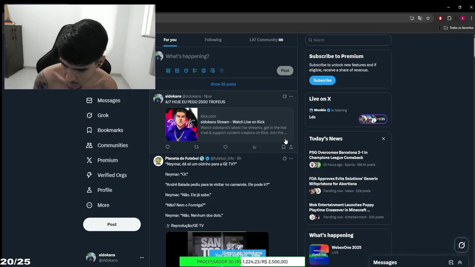The height and width of the screenshot is (267, 475).
Task: Bookmark the sidokans post
Action: coord(284,147)
